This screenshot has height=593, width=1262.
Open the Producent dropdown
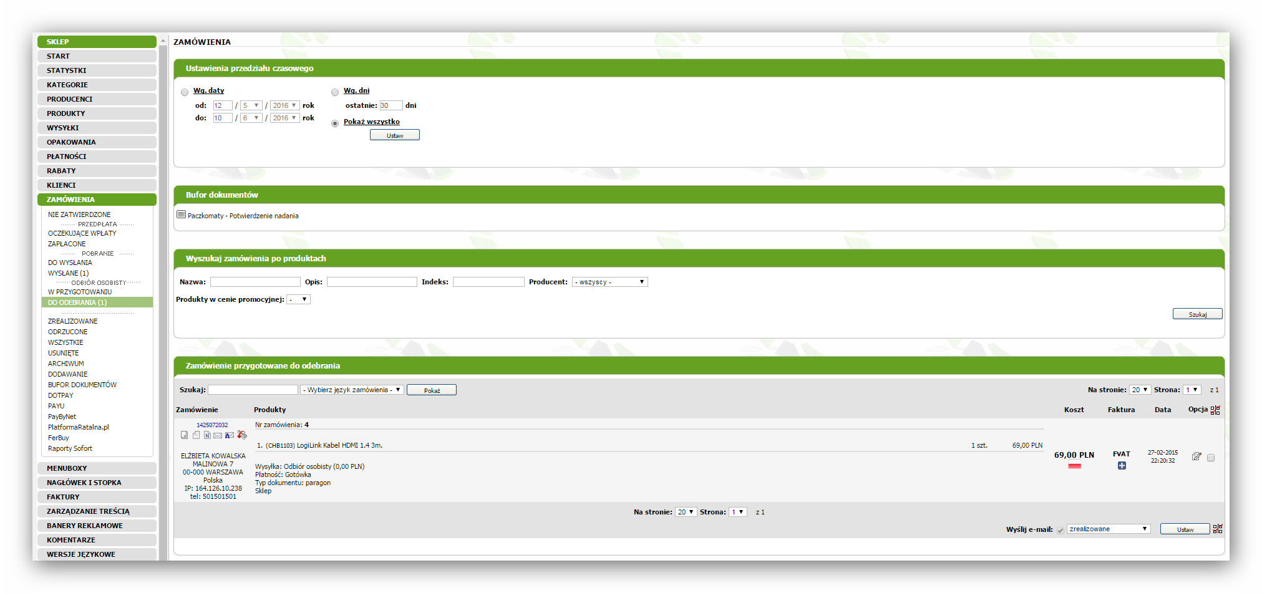click(609, 282)
